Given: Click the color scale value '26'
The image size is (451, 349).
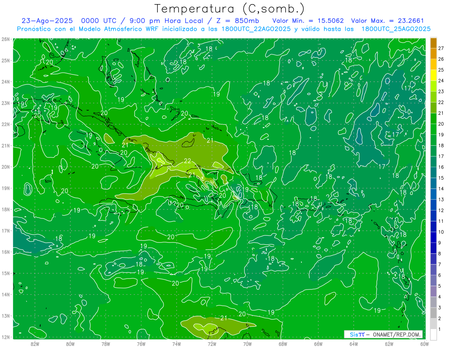Looking at the screenshot, I should (441, 59).
